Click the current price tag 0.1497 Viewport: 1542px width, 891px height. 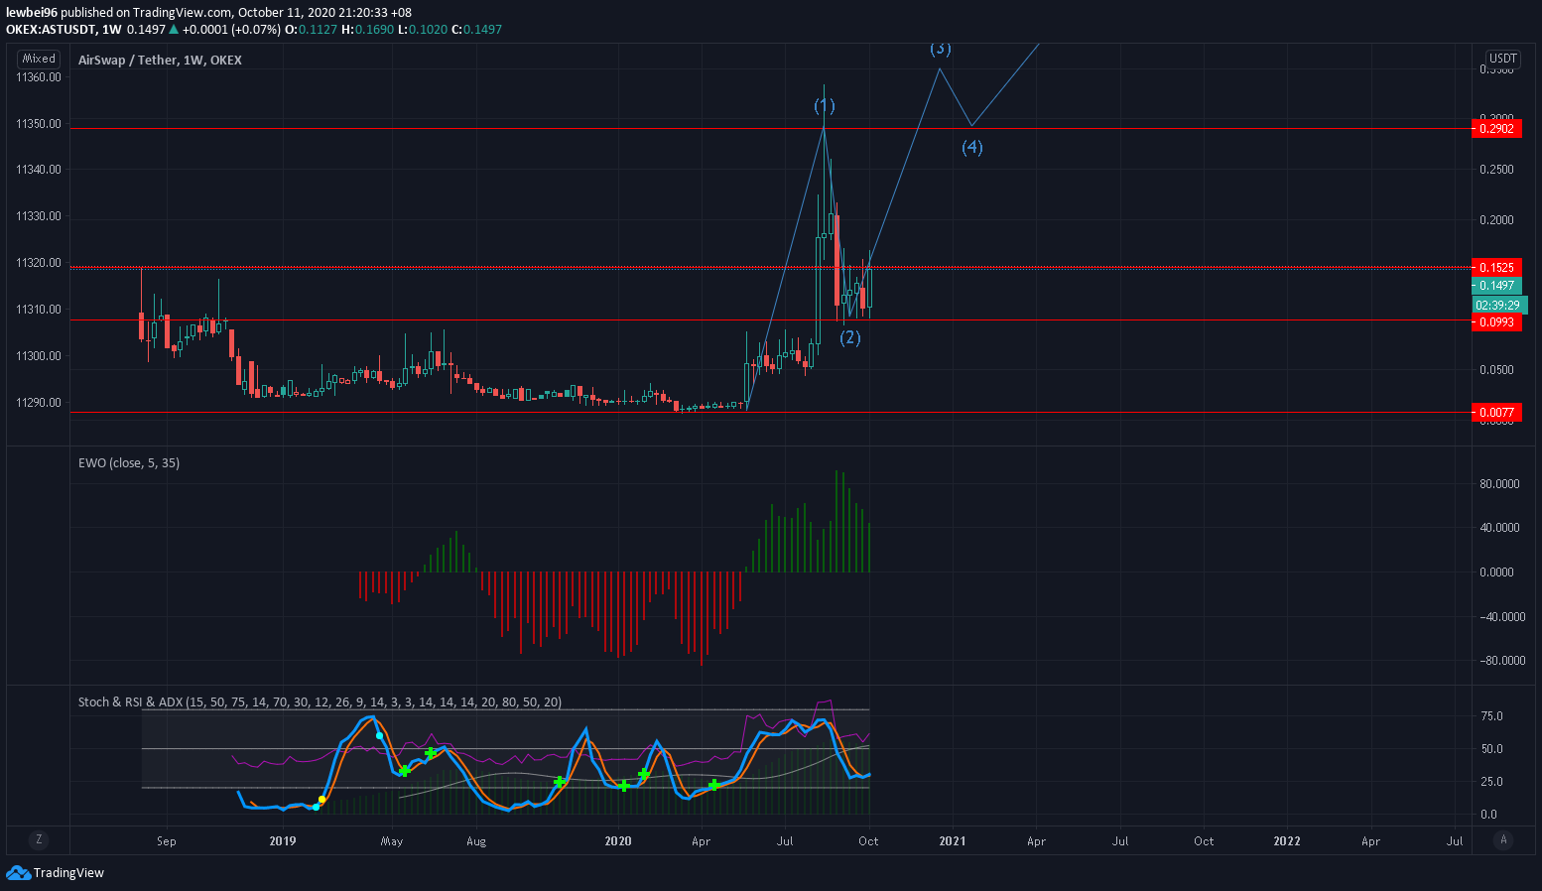point(1496,286)
